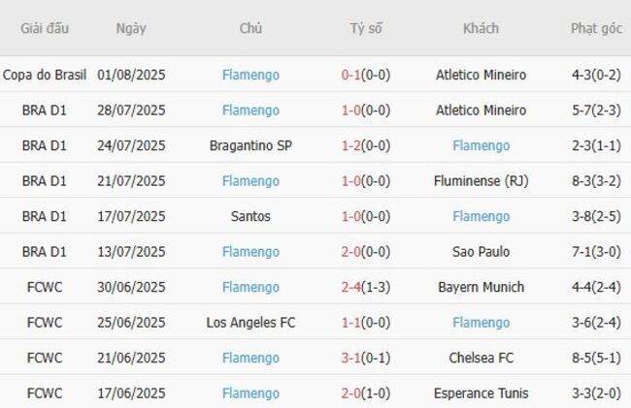Click Flamengo in the 13/07/2025 match row
Screen dimensions: 631x408
(x=250, y=251)
